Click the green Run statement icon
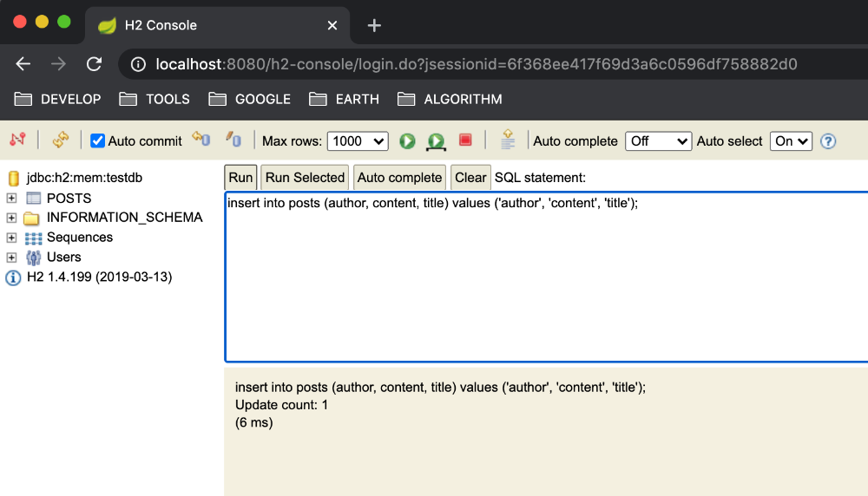Screen dimensions: 868x496 click(x=407, y=141)
